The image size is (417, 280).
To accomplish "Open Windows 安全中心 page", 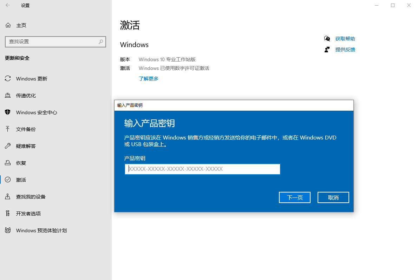I will tap(37, 112).
